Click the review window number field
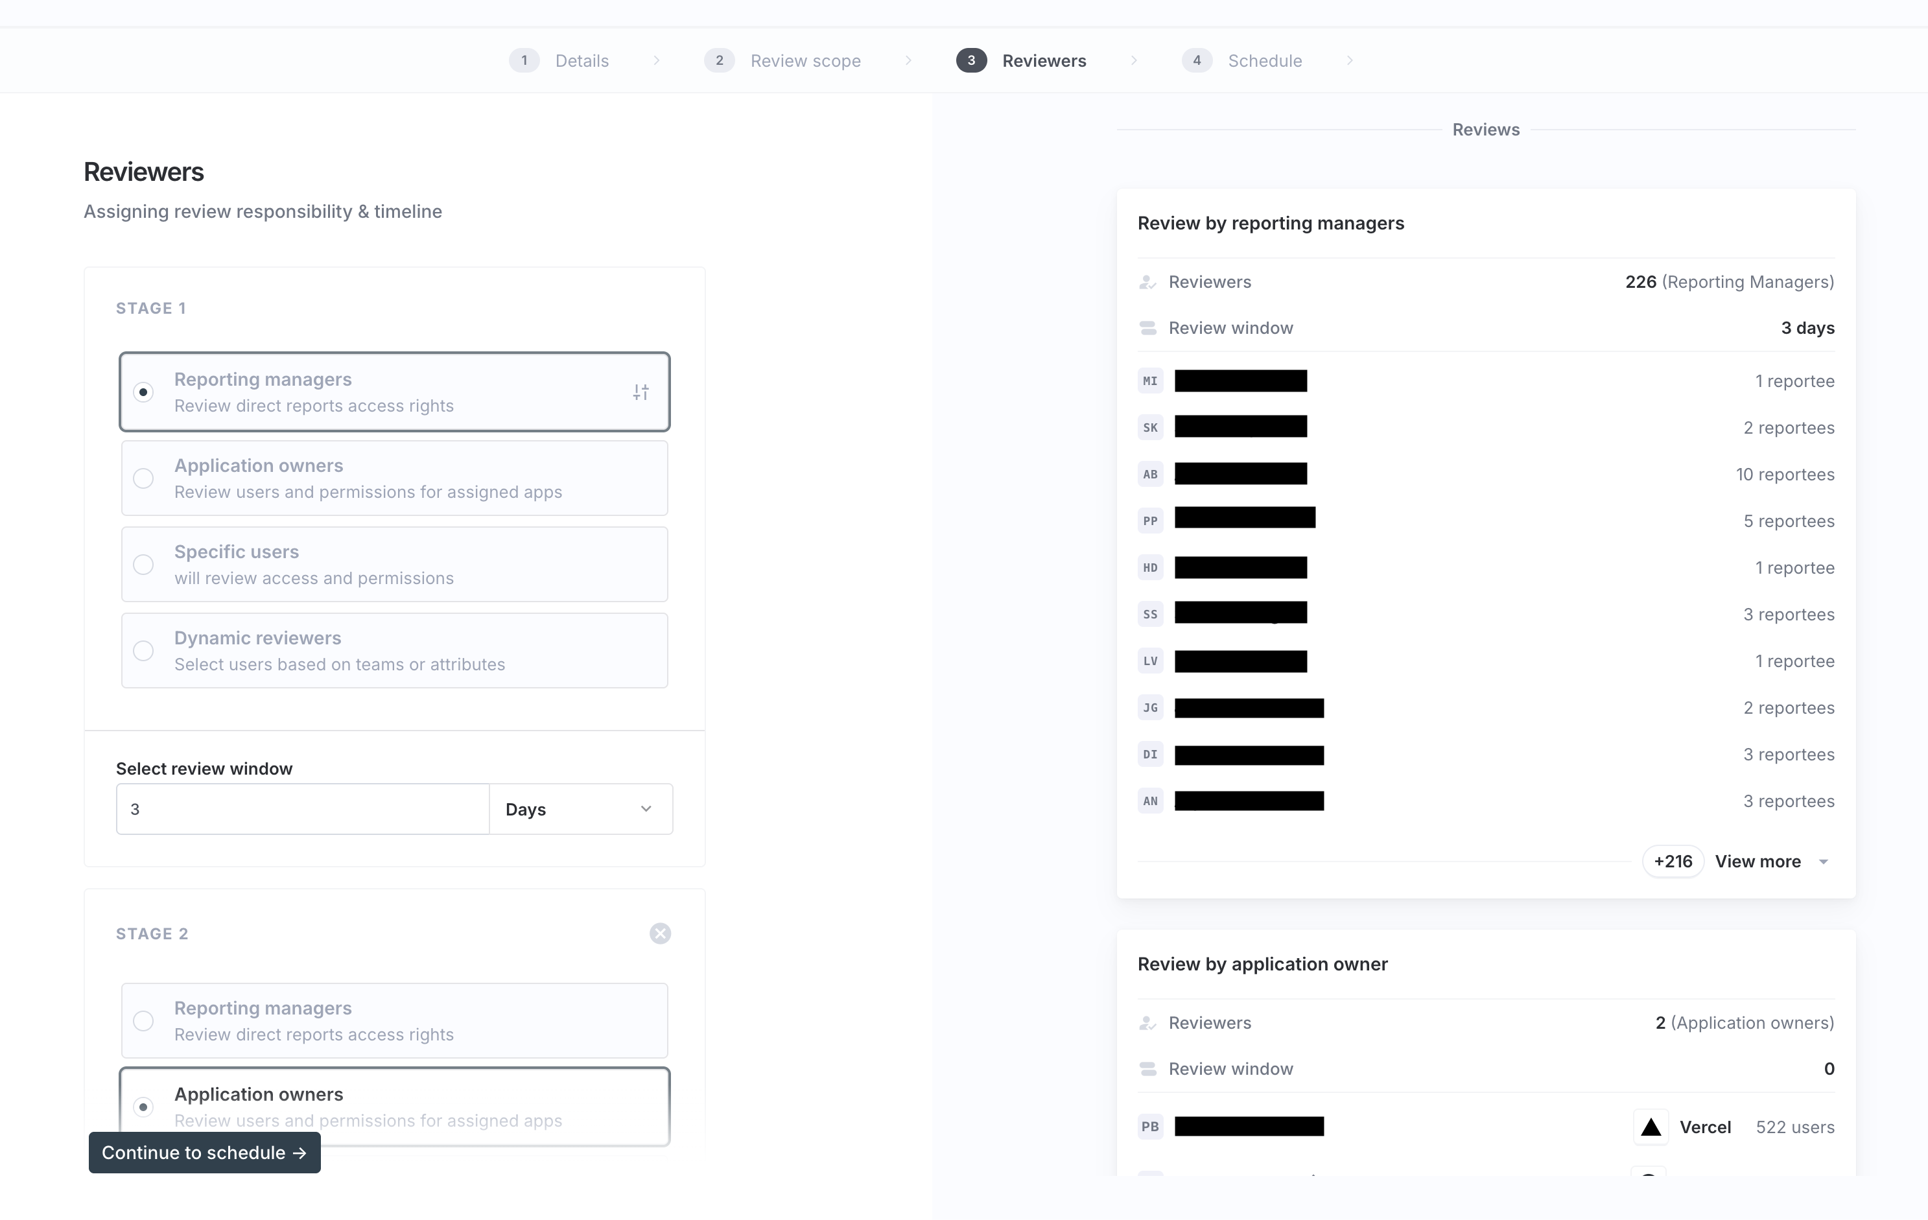 click(303, 809)
